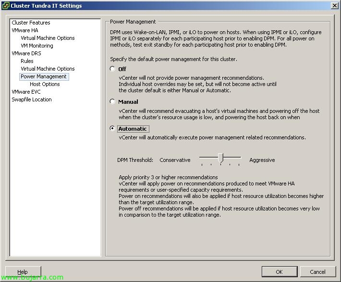Viewport: 341px width, 282px height.
Task: Click the Aggressive label of DPM threshold
Action: 262,160
